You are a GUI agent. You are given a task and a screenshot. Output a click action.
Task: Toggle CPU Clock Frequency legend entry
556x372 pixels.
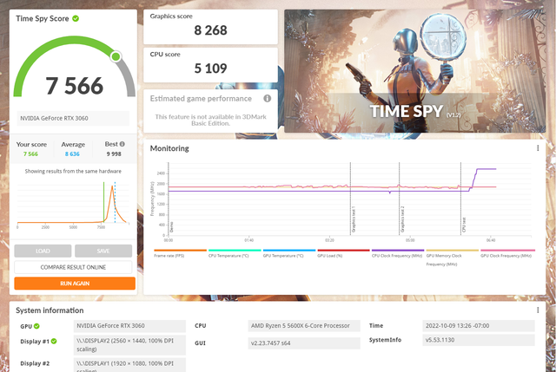[x=398, y=252]
